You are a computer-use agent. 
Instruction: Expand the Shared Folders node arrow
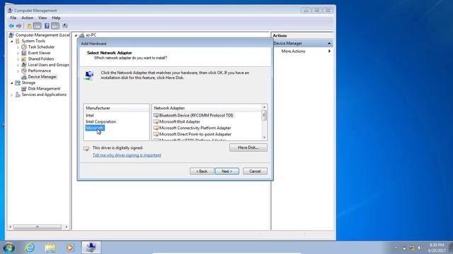tap(18, 59)
